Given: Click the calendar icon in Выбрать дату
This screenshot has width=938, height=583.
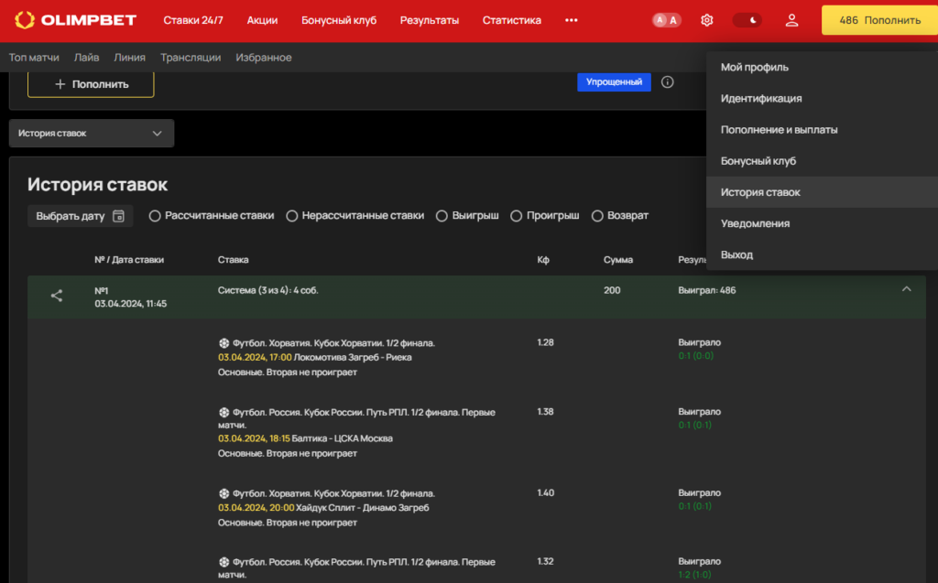Looking at the screenshot, I should coord(118,216).
